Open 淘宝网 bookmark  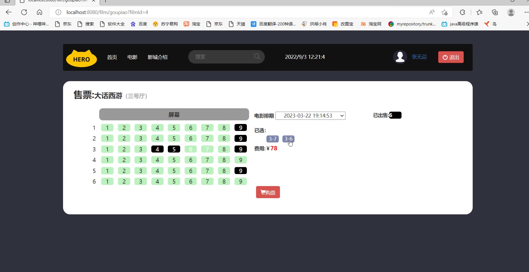point(371,24)
